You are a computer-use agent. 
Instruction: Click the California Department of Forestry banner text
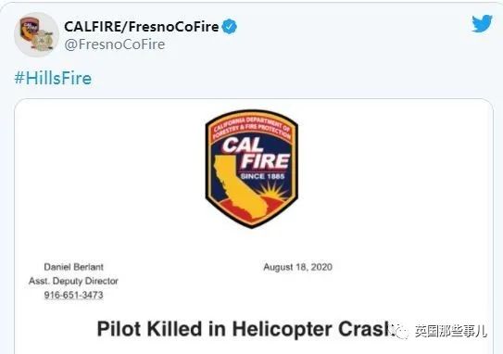[252, 128]
